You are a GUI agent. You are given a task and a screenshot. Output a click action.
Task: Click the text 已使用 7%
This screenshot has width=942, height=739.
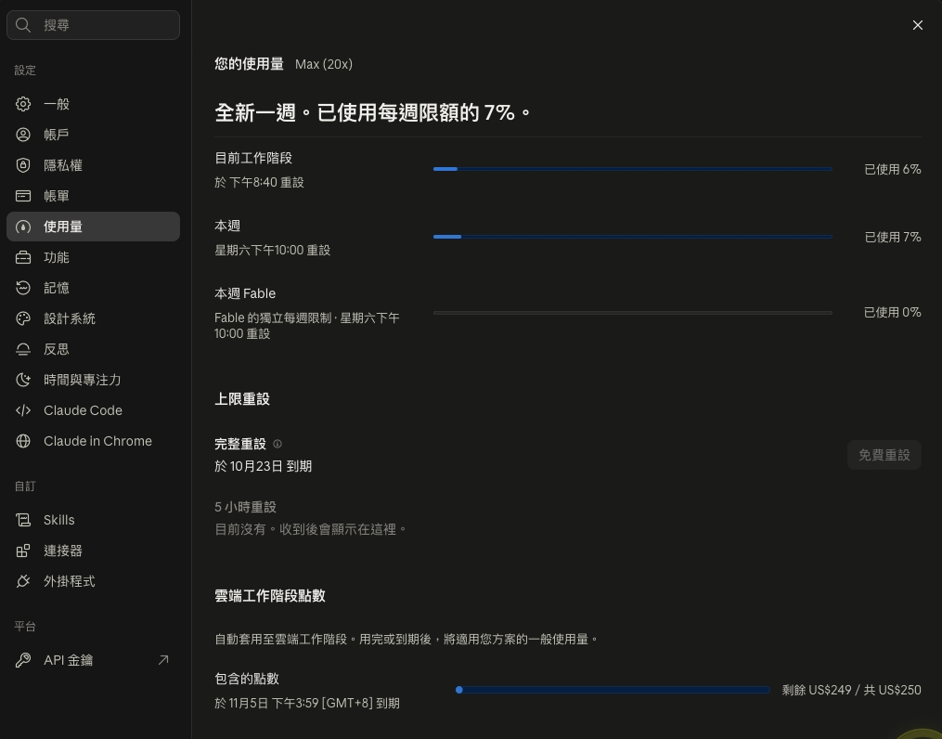click(x=892, y=238)
